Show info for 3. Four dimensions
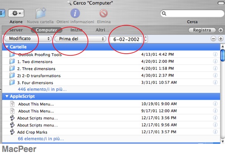Image resolution: width=225 pixels, height=154 pixels. point(215,83)
